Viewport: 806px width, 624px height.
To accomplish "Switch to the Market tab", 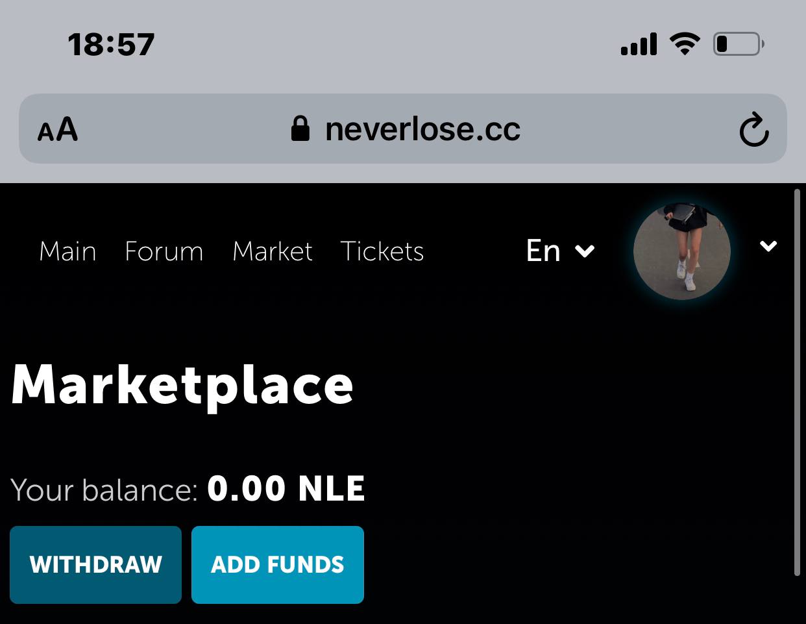I will (273, 251).
